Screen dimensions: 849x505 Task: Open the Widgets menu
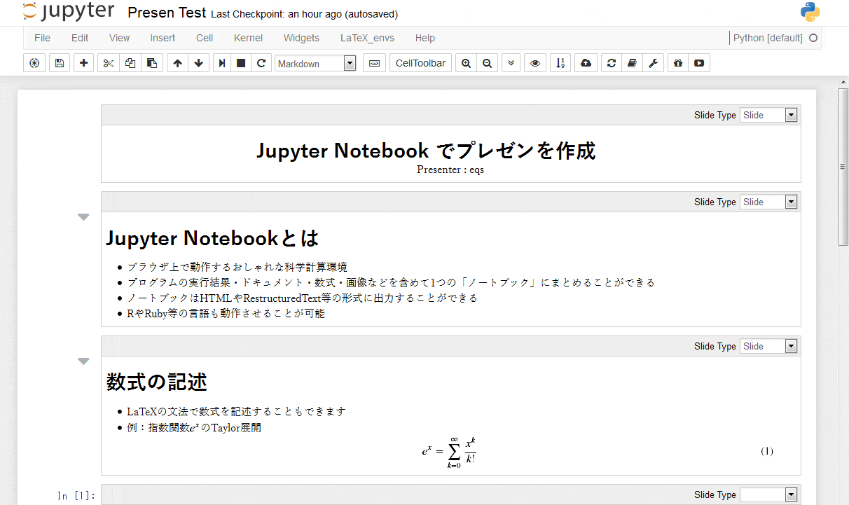pos(301,38)
